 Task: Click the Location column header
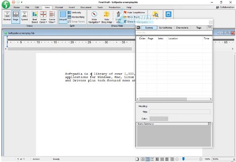tap(173, 39)
